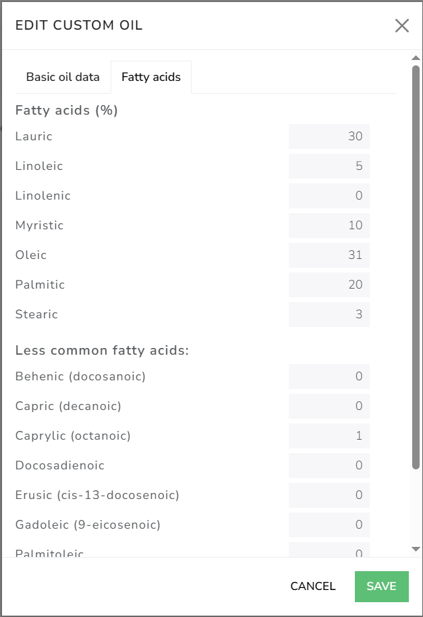
Task: Click the Palmitic input field
Action: (329, 285)
